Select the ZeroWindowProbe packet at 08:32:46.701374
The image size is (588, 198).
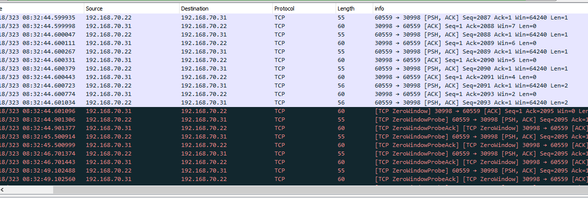tap(294, 154)
